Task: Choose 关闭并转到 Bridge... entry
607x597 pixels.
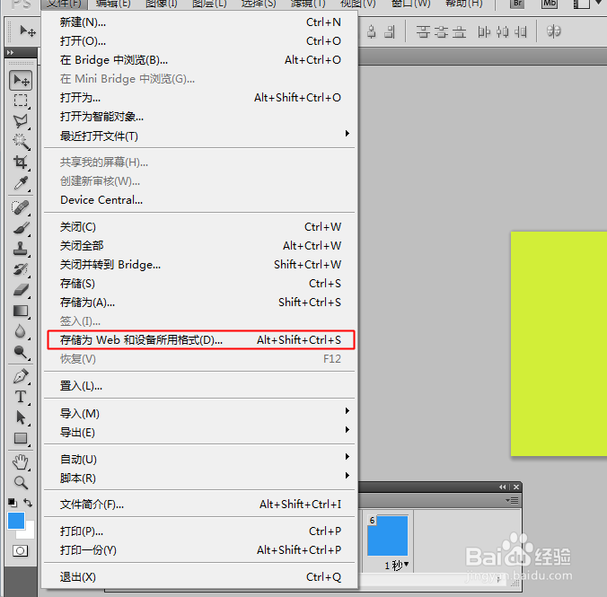Action: pyautogui.click(x=199, y=265)
